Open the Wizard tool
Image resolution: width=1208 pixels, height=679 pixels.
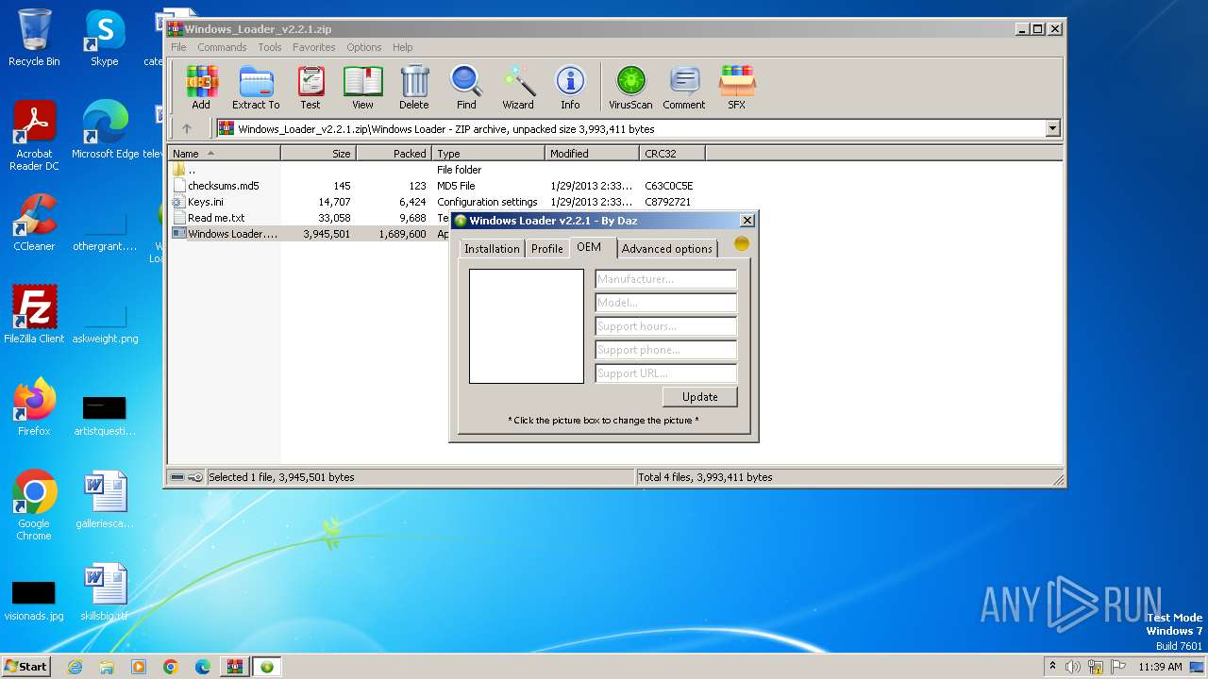[518, 88]
